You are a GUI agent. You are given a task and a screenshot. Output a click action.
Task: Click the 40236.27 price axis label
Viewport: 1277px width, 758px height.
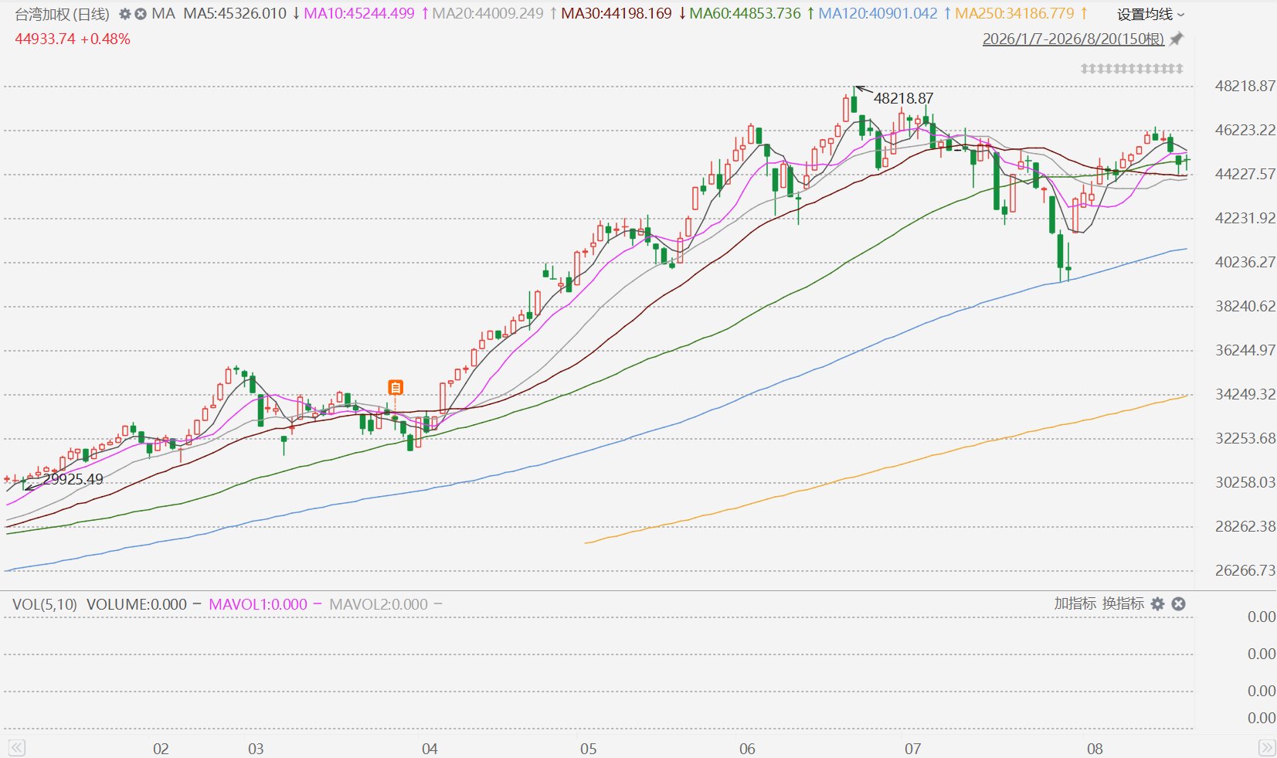click(1245, 262)
